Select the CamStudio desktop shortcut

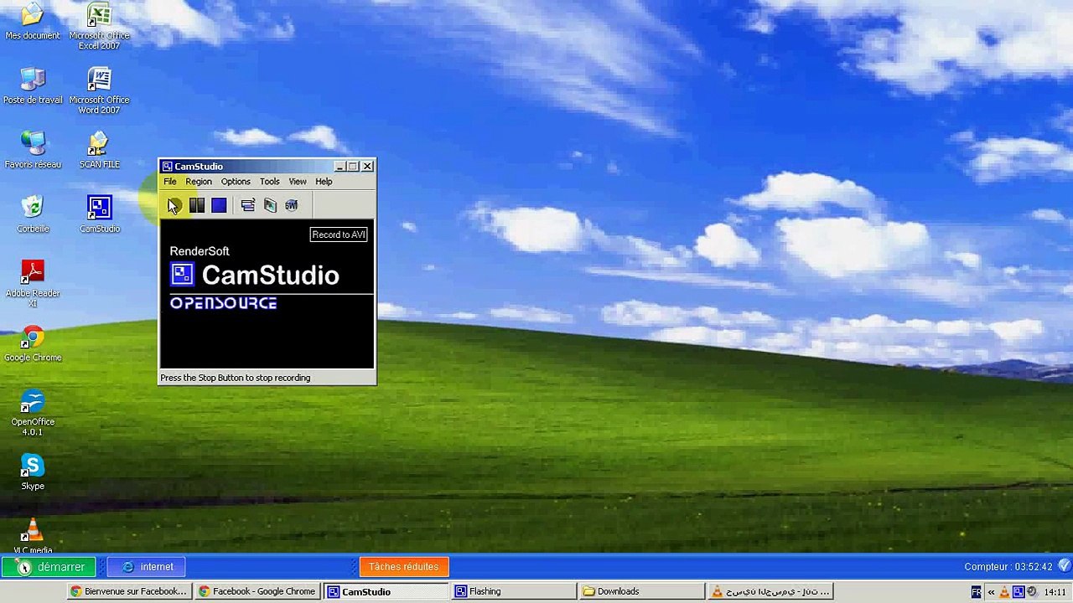pos(99,214)
